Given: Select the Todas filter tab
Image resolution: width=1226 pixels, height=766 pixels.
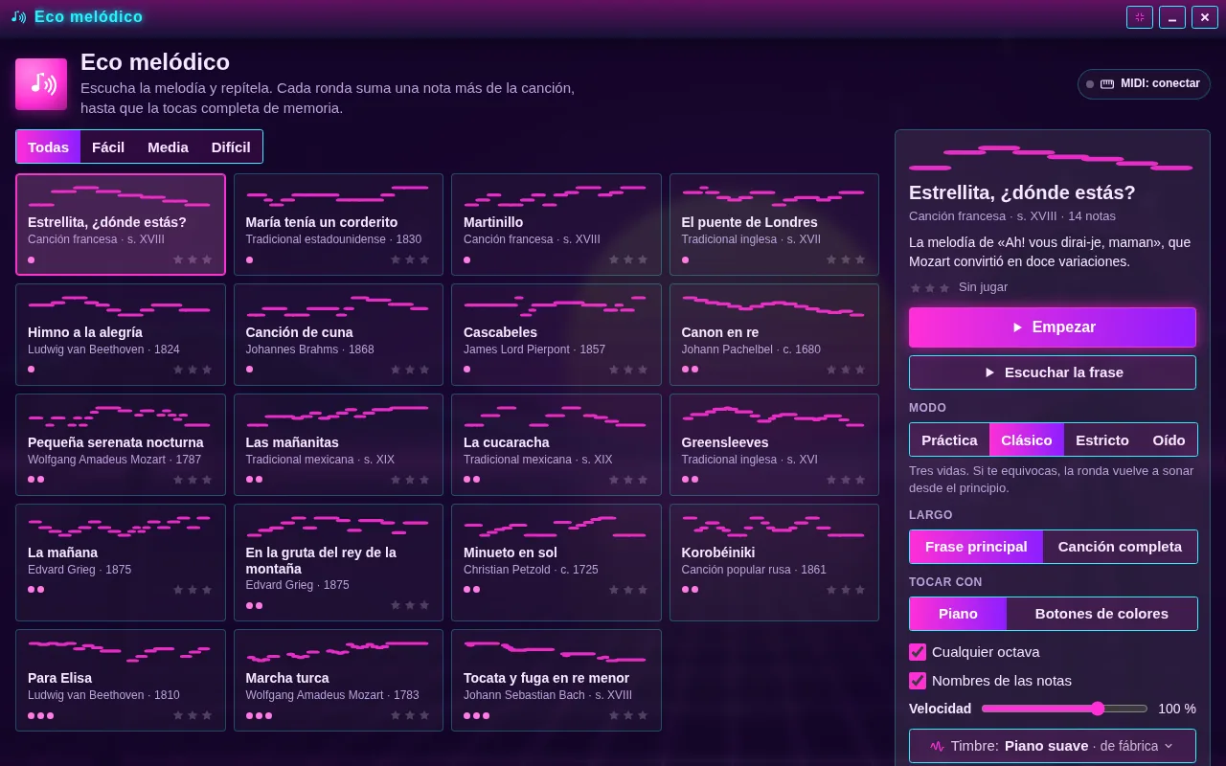Looking at the screenshot, I should pyautogui.click(x=48, y=146).
